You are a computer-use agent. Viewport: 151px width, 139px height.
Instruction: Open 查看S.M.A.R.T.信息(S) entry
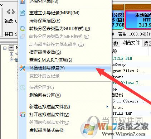pos(51,60)
